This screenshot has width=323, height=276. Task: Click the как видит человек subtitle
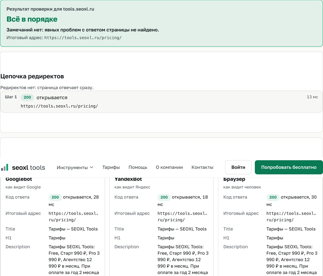[x=242, y=187]
